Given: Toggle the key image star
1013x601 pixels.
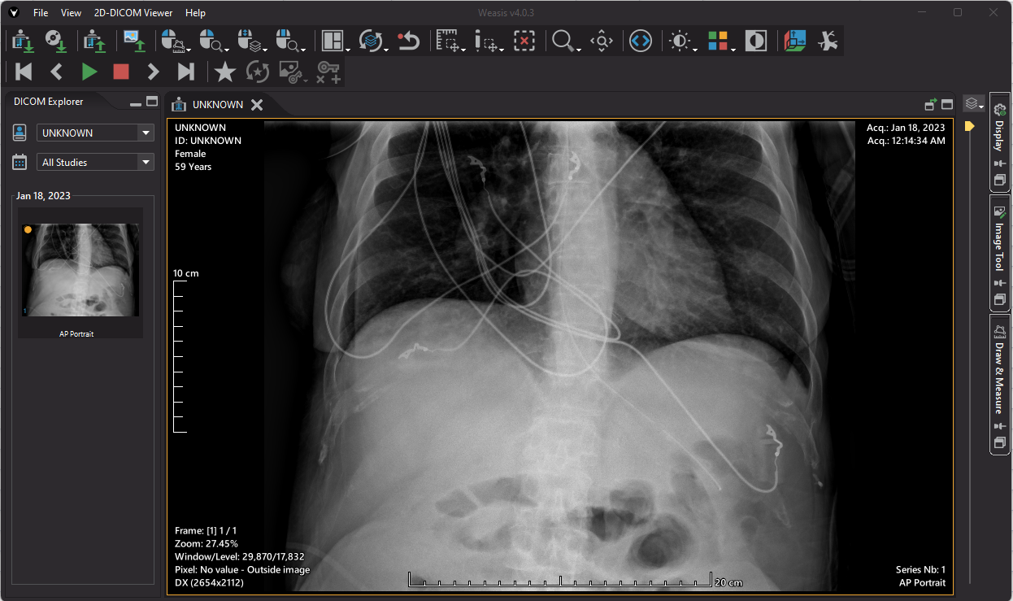Looking at the screenshot, I should [225, 72].
